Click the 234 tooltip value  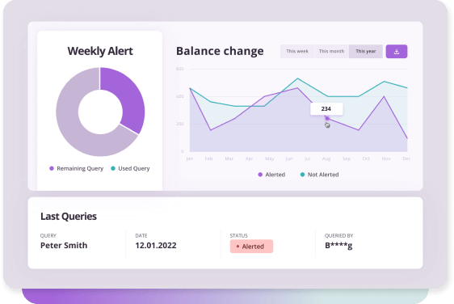[326, 108]
